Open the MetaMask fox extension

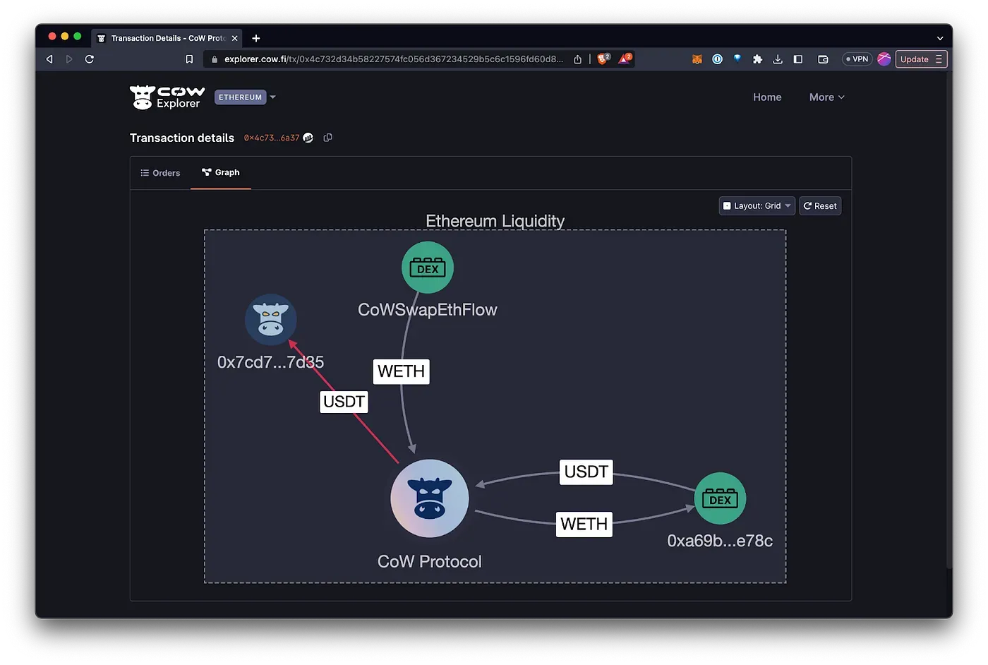(x=697, y=59)
